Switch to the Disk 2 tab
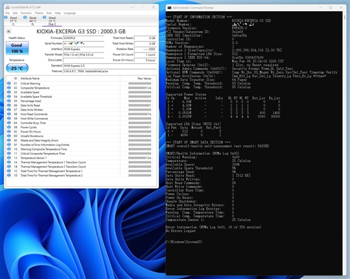The height and width of the screenshot is (279, 350). pos(52,22)
